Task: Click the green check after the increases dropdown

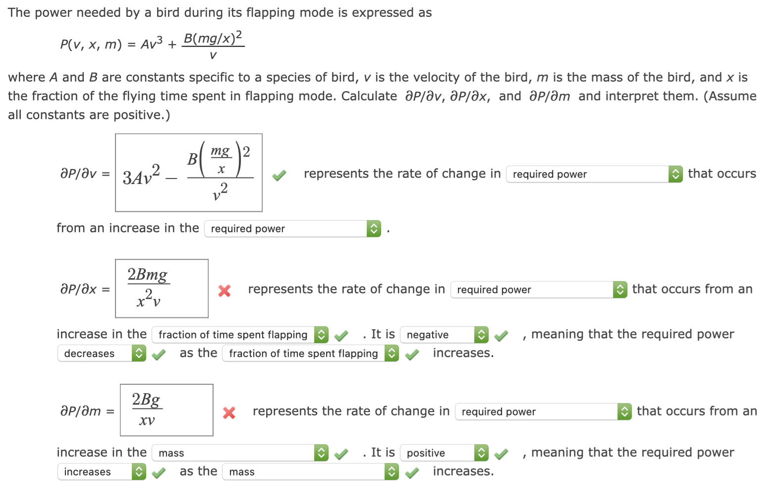Action: (x=159, y=472)
